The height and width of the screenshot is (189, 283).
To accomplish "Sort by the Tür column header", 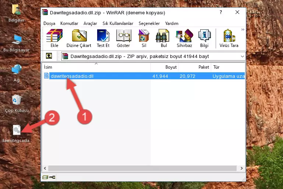I will click(228, 67).
